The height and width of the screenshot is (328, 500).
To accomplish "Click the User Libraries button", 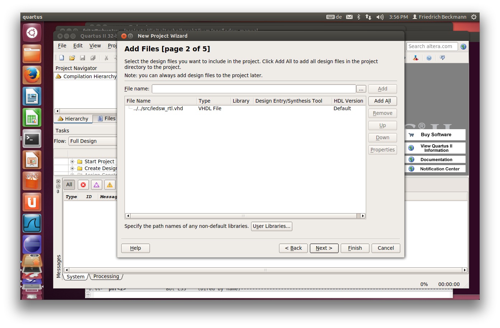I will pyautogui.click(x=272, y=226).
